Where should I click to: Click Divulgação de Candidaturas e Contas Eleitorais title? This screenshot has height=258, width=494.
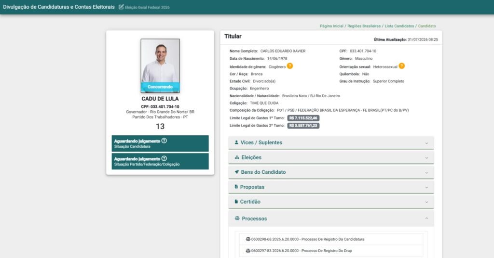[x=59, y=7]
